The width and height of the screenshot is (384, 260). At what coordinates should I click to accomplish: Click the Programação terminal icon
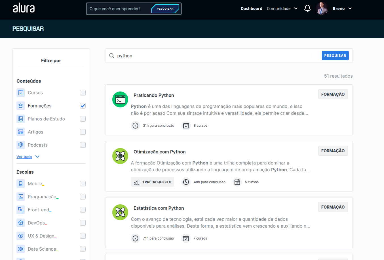[x=21, y=197]
